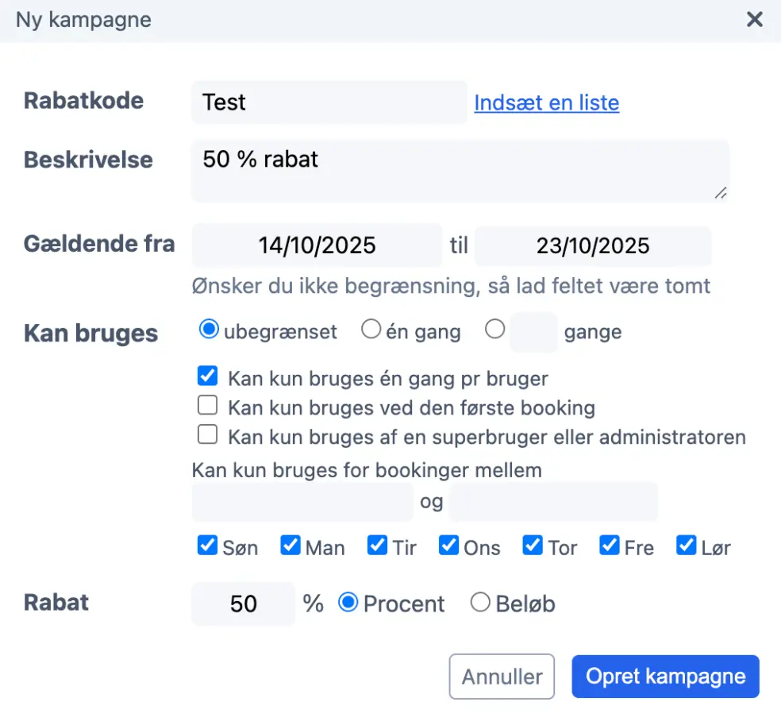781x725 pixels.
Task: Select the "Procent" discount option
Action: tap(348, 604)
